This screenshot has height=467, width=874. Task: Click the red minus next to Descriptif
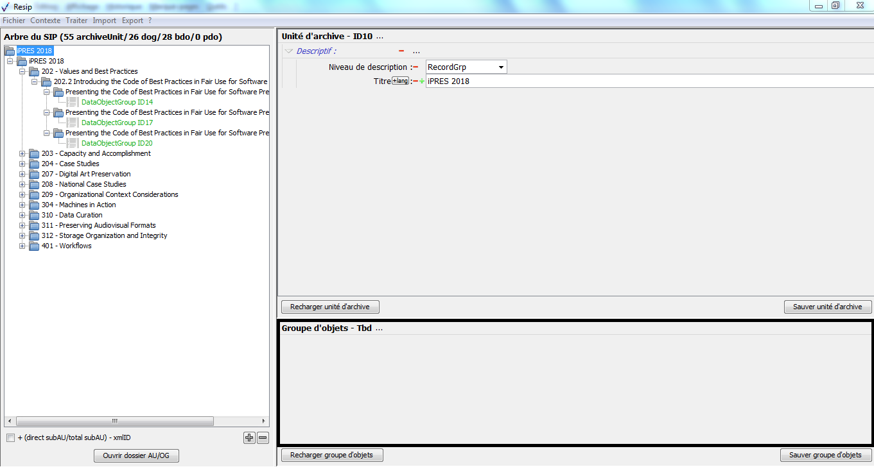click(401, 51)
